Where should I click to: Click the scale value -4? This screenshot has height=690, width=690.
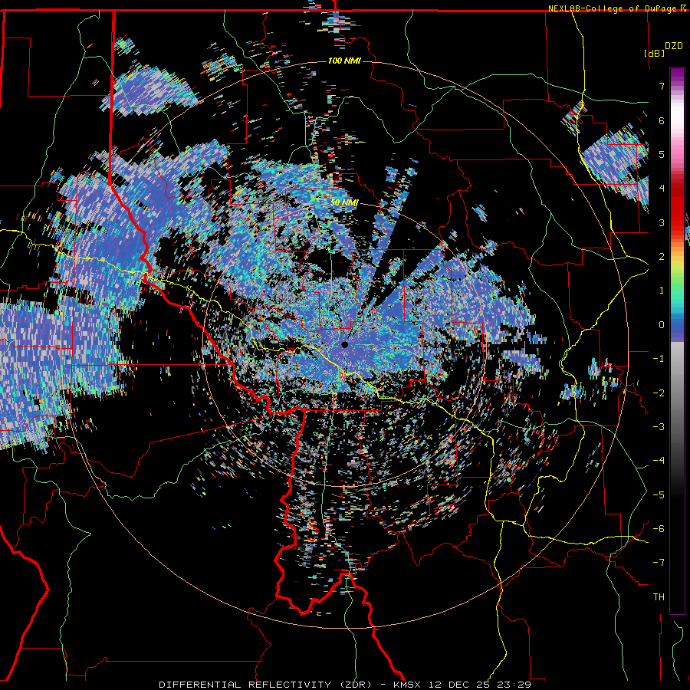tap(659, 461)
